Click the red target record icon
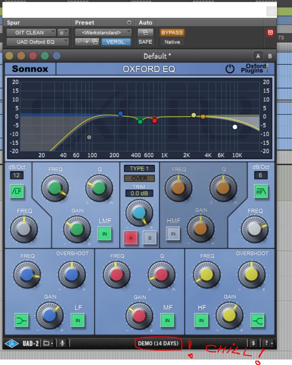The image size is (292, 365). click(270, 33)
